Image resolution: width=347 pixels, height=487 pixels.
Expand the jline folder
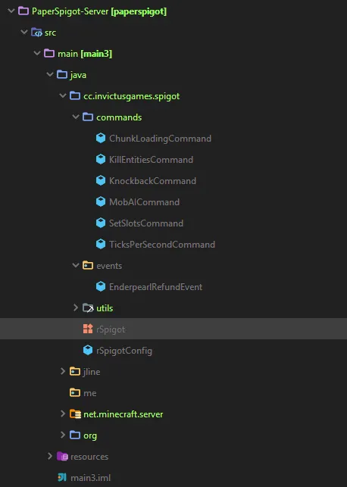point(63,371)
